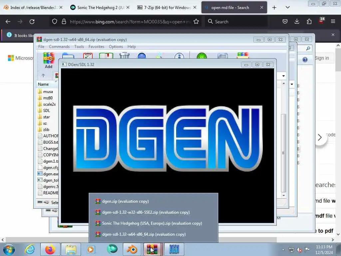Viewport: 341px width, 256px height.
Task: Select the dgen.exe file
Action: [x=48, y=174]
